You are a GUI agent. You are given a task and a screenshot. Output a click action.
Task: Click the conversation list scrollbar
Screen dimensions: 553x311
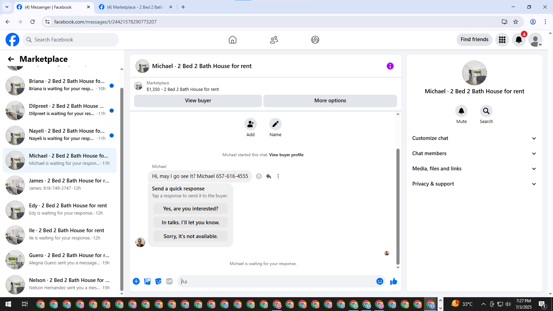tap(122, 189)
